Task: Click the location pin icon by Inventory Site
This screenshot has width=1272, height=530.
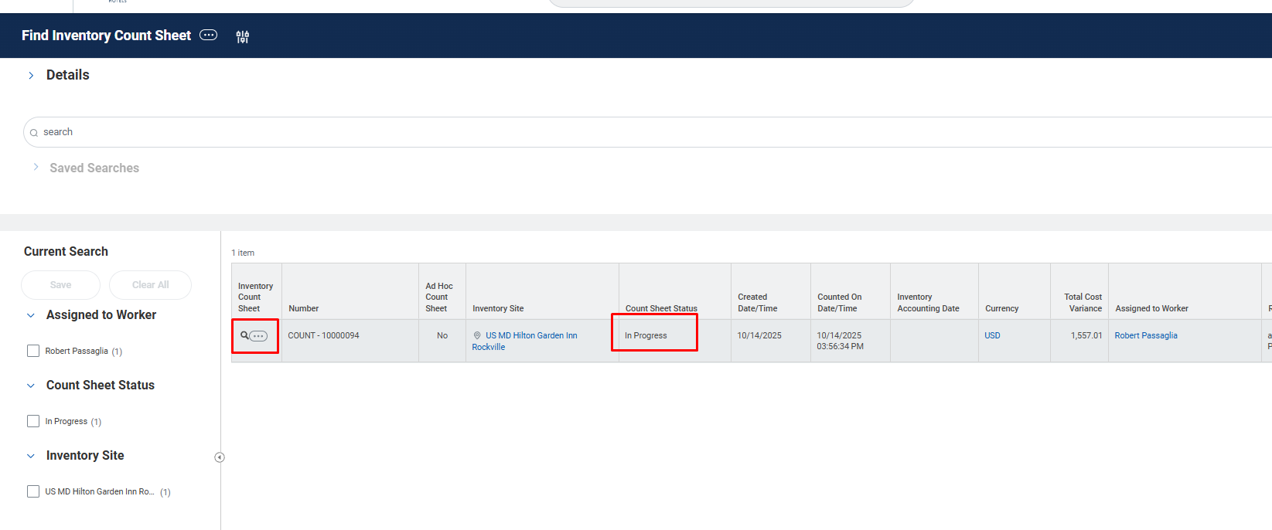Action: (477, 335)
